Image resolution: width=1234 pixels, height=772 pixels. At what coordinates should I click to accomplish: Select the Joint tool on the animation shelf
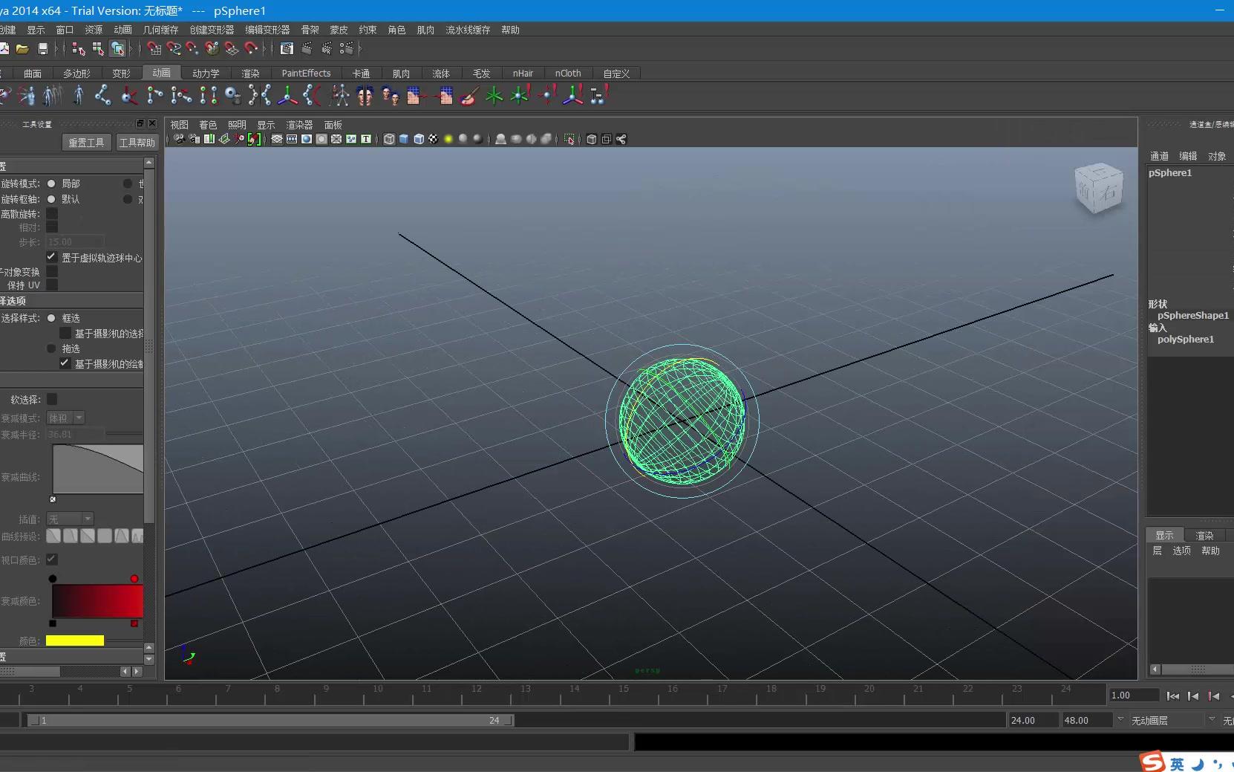[102, 95]
